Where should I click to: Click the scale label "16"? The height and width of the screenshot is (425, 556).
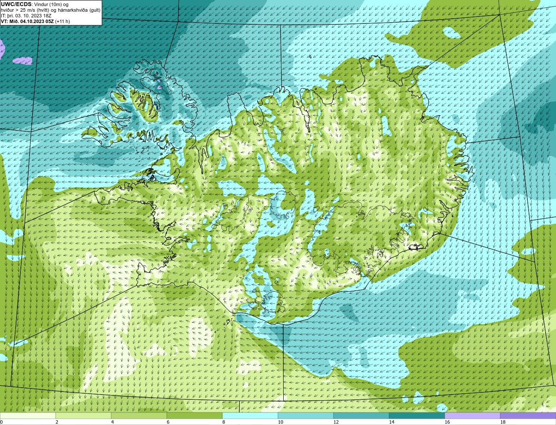447,422
